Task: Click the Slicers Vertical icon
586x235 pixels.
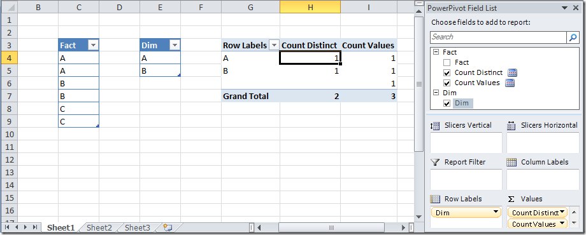Action: 435,126
